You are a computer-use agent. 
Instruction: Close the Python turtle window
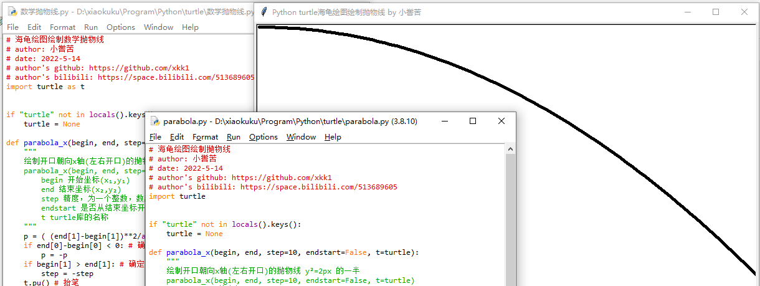coord(744,12)
